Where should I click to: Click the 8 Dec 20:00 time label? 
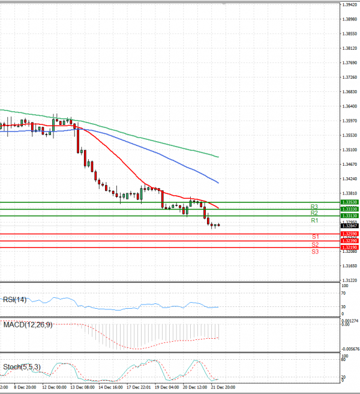(25, 387)
